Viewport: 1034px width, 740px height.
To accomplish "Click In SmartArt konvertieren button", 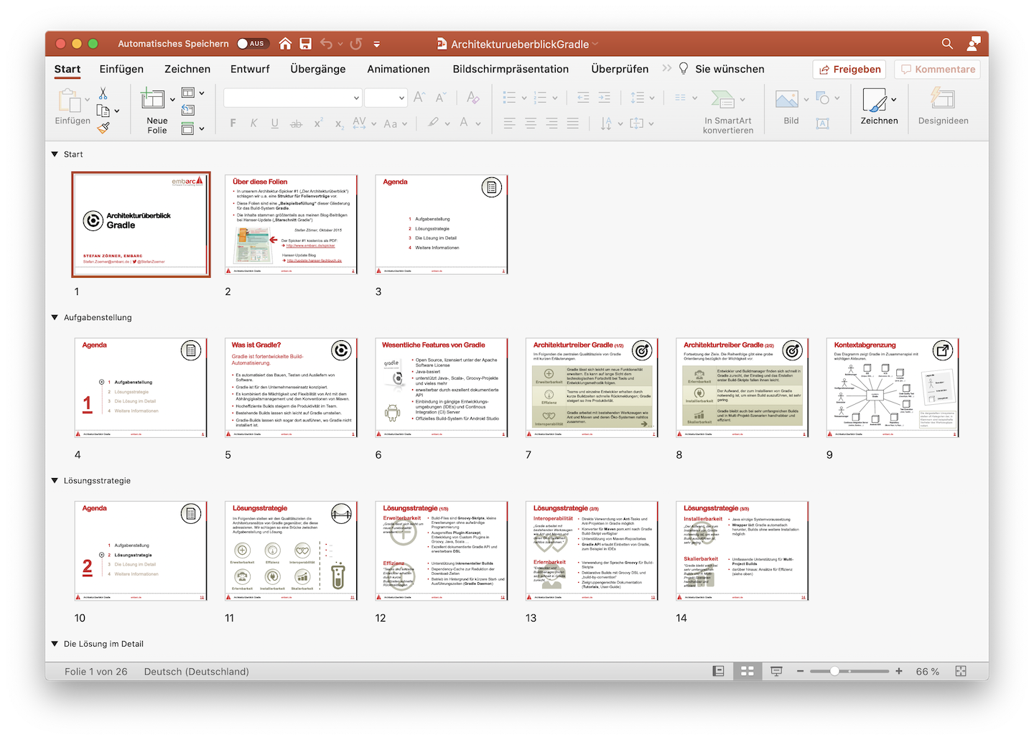I will click(x=728, y=111).
